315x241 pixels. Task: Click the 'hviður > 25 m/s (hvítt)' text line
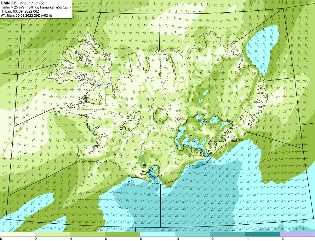(x=35, y=8)
